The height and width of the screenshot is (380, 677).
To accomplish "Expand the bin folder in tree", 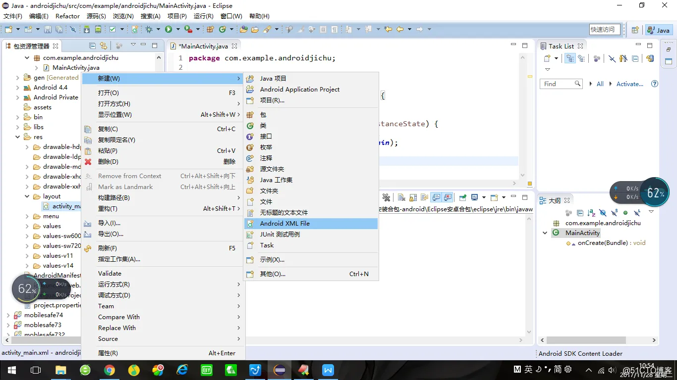I will coord(18,117).
